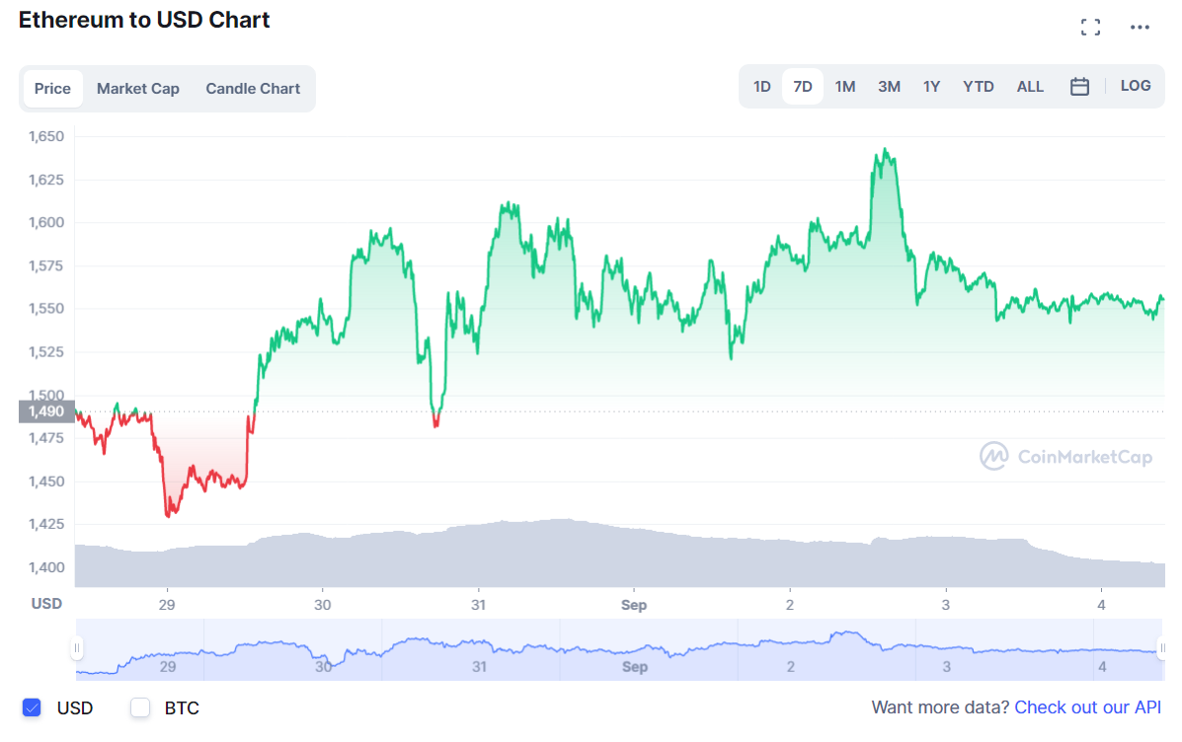Switch to the Candle Chart tab

point(253,89)
